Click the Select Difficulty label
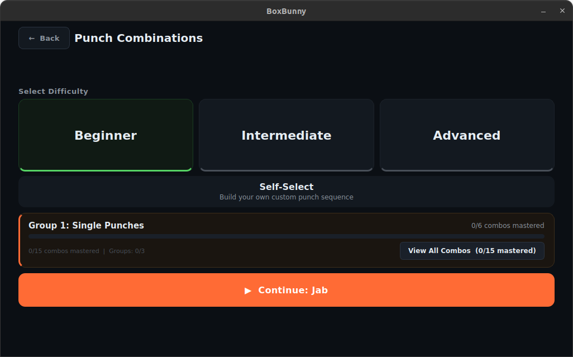This screenshot has width=573, height=357. tap(53, 92)
